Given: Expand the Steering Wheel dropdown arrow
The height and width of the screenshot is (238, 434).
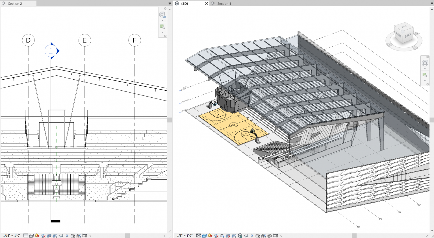Looking at the screenshot, I should pos(162,20).
